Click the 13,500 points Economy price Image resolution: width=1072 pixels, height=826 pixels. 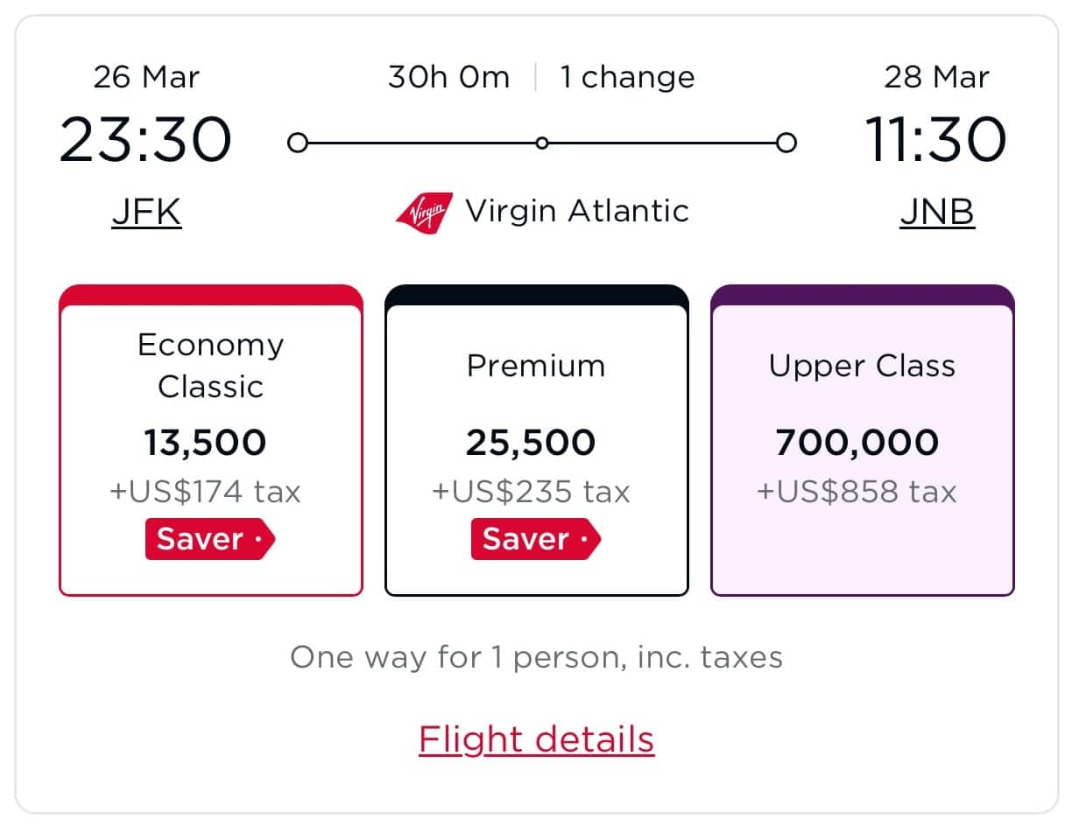205,443
